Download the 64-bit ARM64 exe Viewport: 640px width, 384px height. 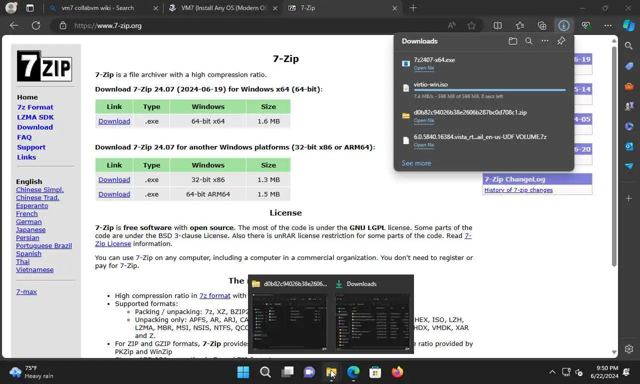click(114, 194)
